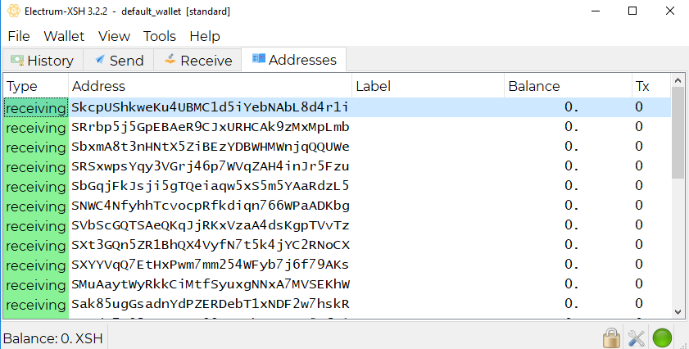689x349 pixels.
Task: Select address starting with SRrbp5j5GpEBAeR9
Action: pos(210,127)
